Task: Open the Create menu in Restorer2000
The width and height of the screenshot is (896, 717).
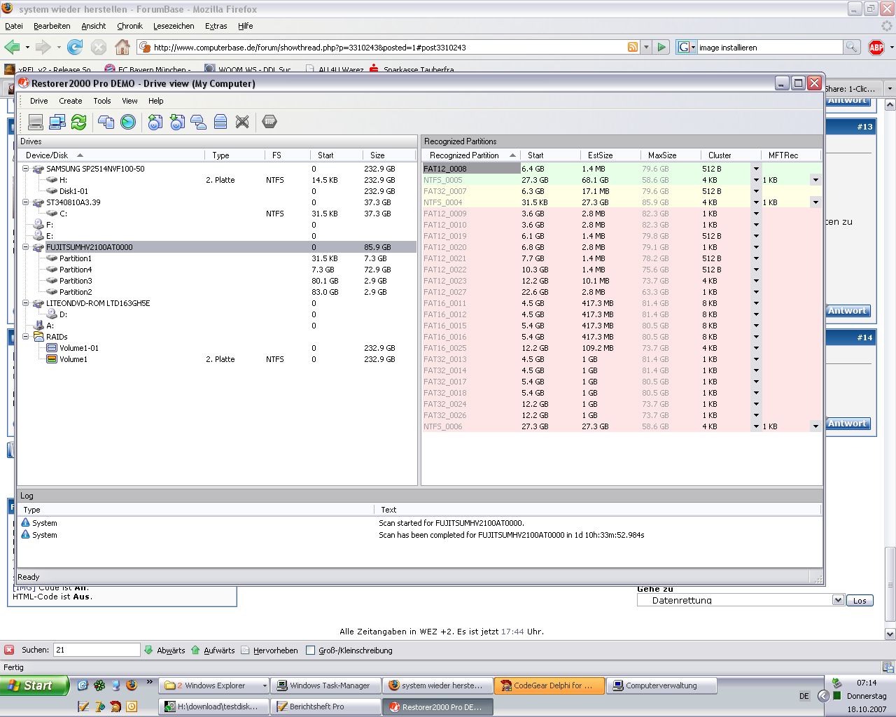Action: point(70,101)
